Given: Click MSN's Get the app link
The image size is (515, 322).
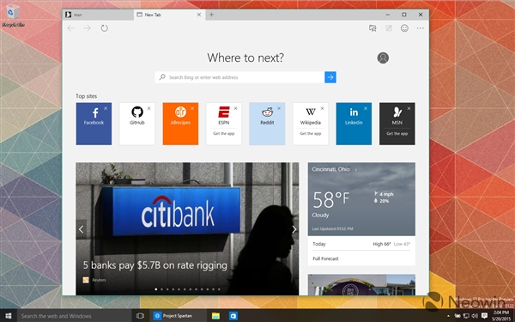Looking at the screenshot, I should [397, 133].
